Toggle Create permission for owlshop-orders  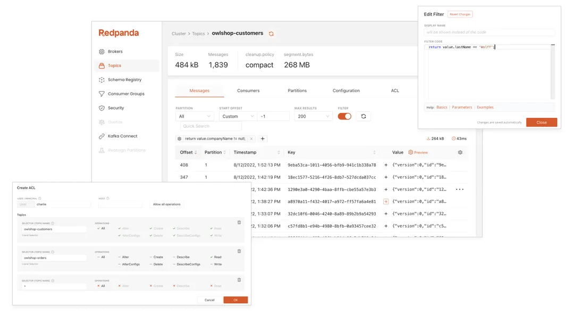tap(156, 257)
